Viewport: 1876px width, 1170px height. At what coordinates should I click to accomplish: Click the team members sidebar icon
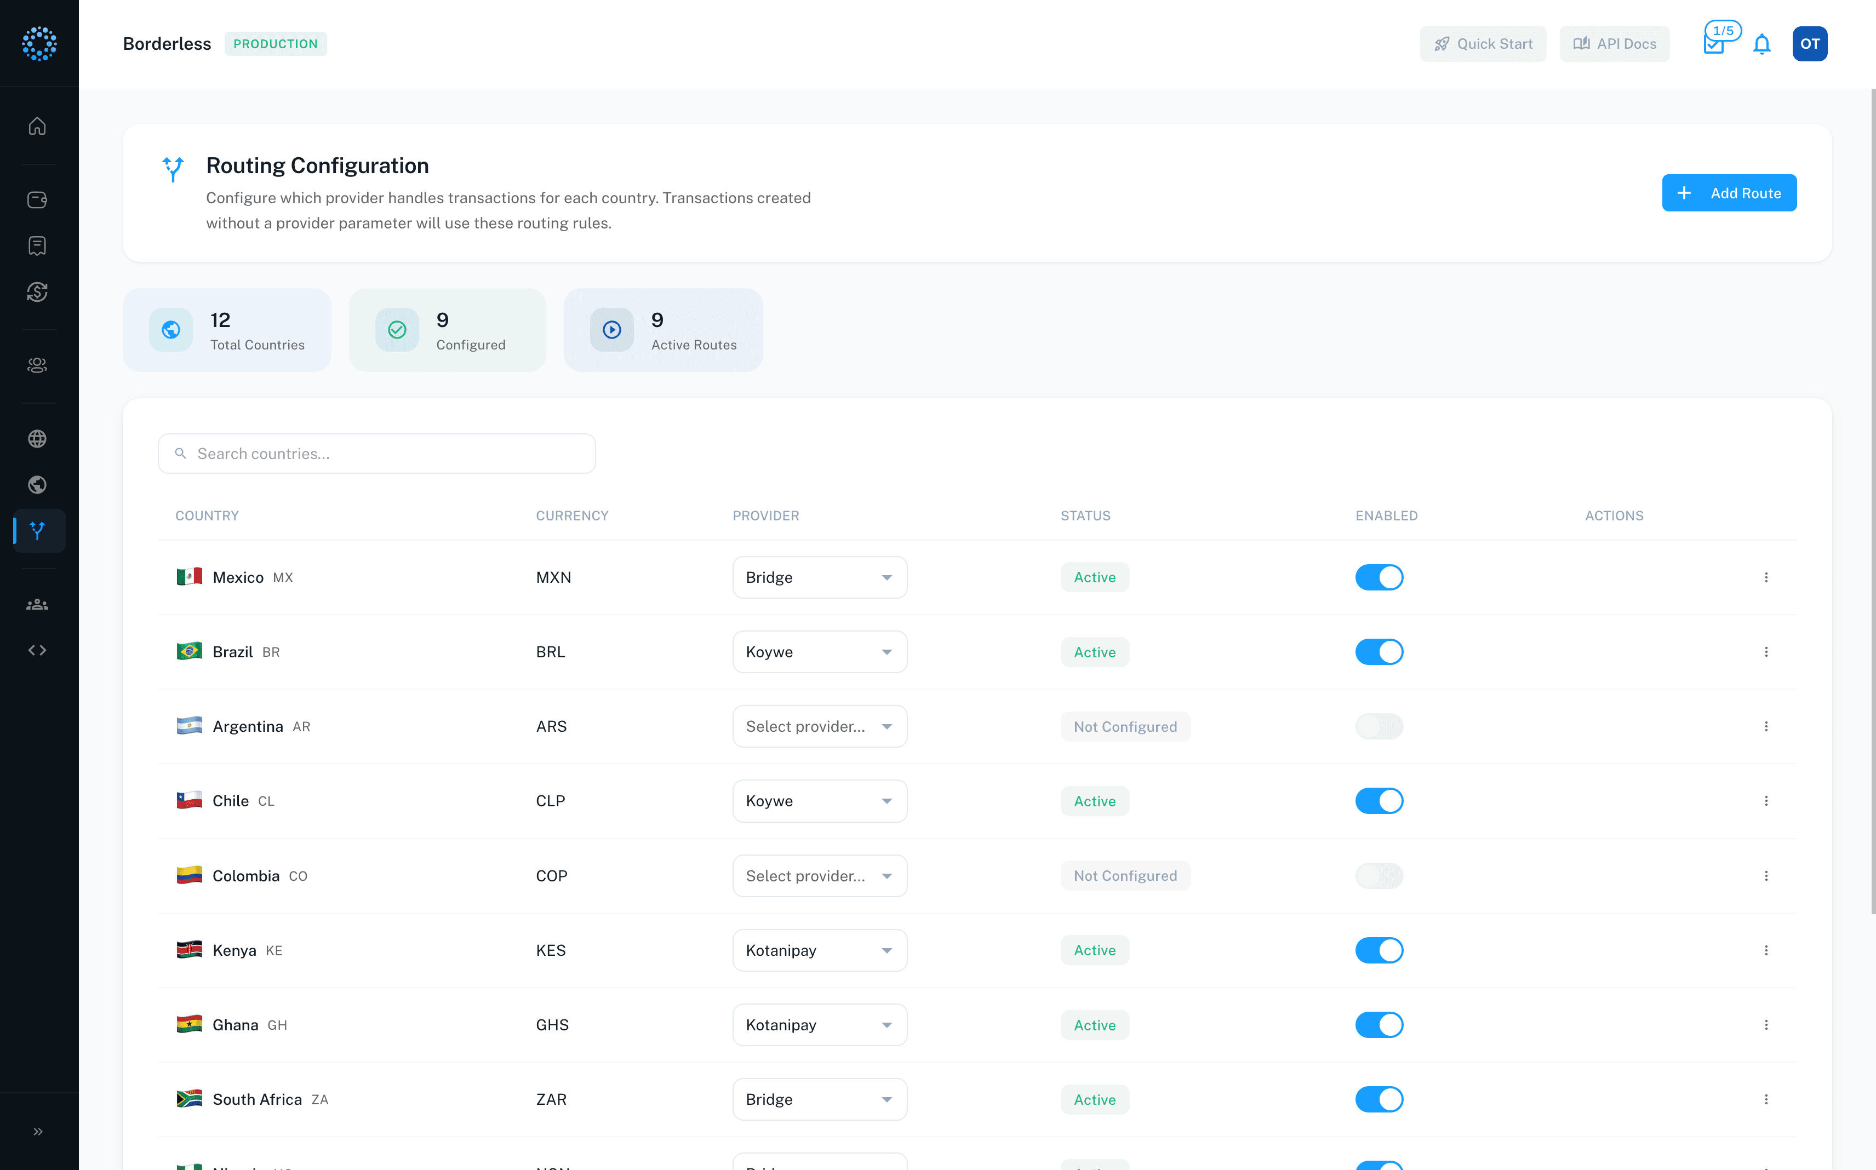tap(37, 604)
